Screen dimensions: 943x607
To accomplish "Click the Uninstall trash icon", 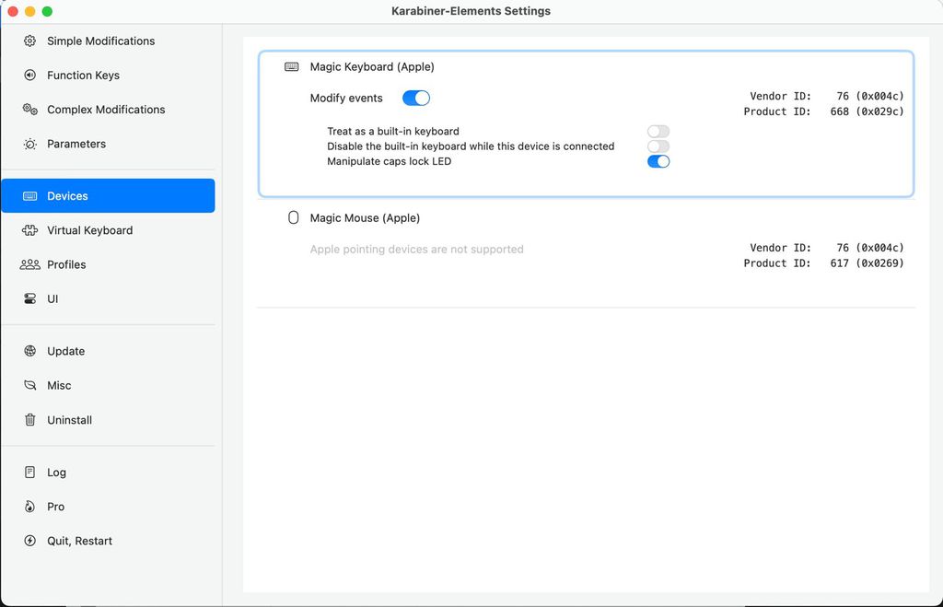I will (x=29, y=420).
